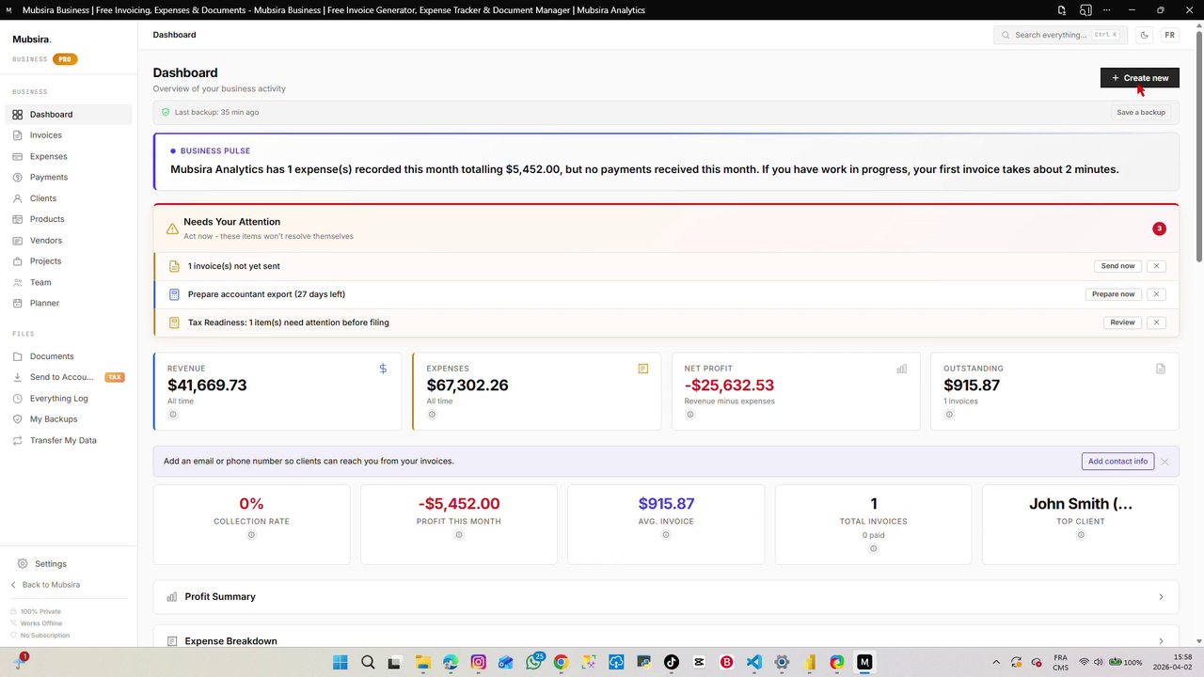Click Review for Tax Readiness
This screenshot has height=677, width=1204.
(x=1122, y=323)
